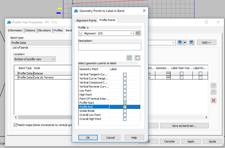Select all geometry points with the green check icon
The image size is (225, 148).
(129, 58)
